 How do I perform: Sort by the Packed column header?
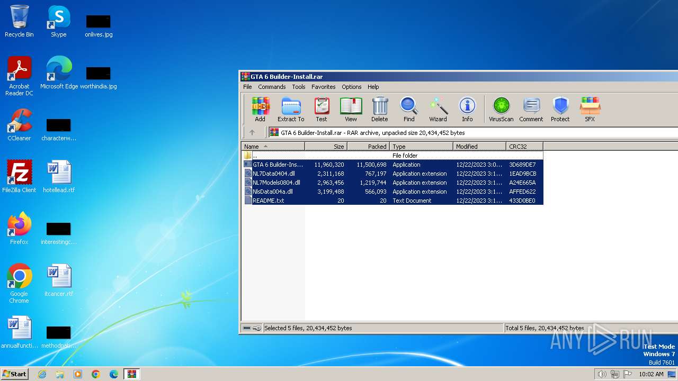point(368,147)
